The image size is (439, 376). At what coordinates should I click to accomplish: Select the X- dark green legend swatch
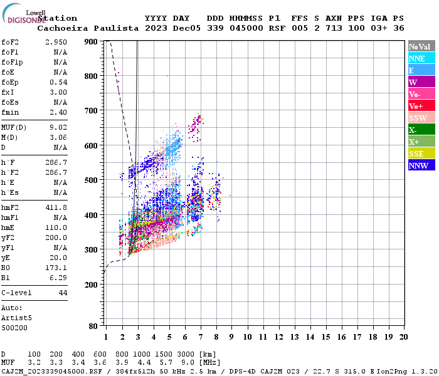coord(421,130)
